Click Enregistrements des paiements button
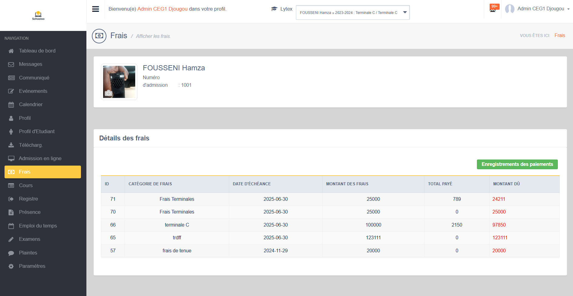 517,164
